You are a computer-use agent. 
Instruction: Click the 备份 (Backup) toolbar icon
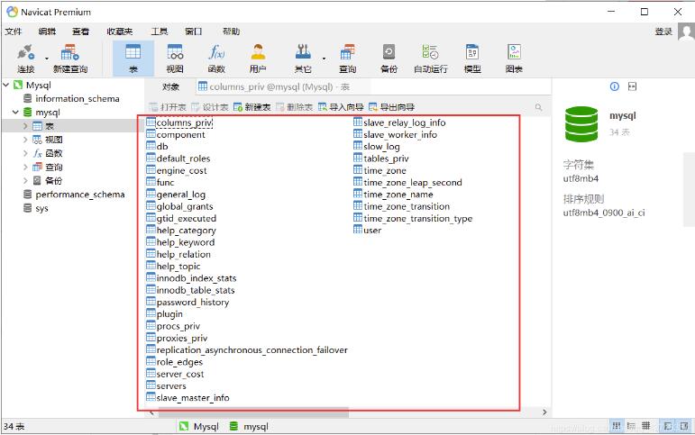(389, 58)
